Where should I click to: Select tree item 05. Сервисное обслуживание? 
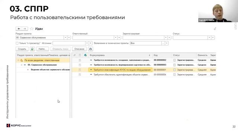click(x=42, y=65)
